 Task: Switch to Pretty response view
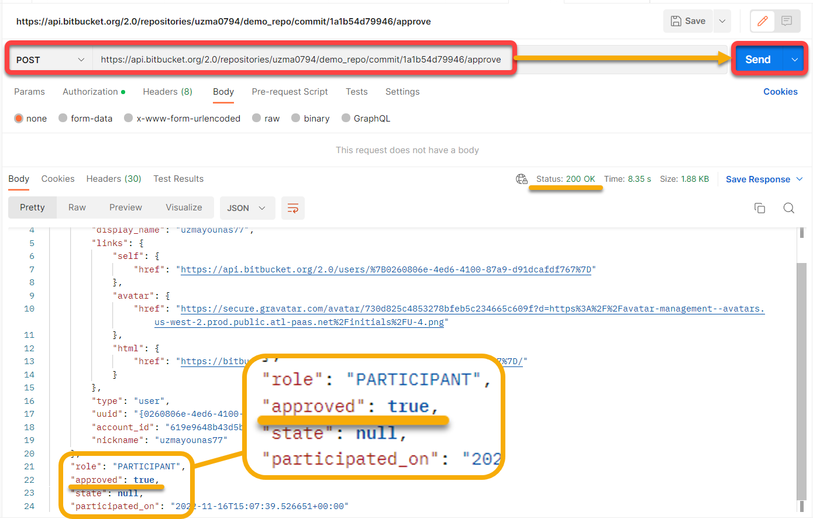[x=32, y=207]
